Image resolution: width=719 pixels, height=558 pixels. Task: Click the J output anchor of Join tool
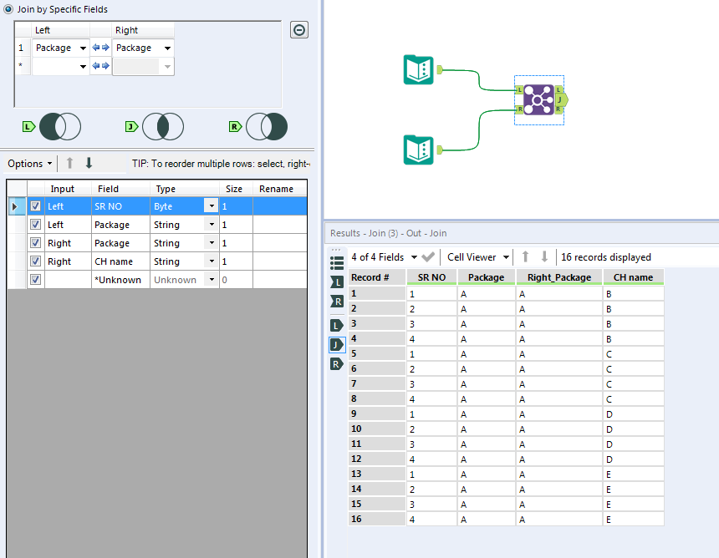click(x=562, y=99)
